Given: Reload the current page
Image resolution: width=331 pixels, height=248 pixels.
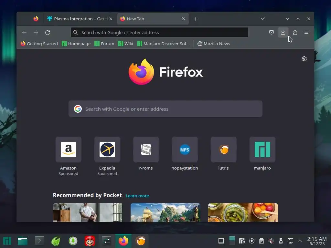Looking at the screenshot, I should point(48,33).
